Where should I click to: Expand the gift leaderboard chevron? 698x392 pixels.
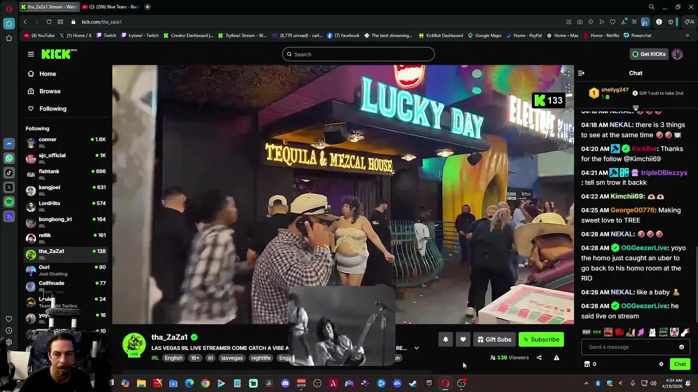tap(635, 108)
